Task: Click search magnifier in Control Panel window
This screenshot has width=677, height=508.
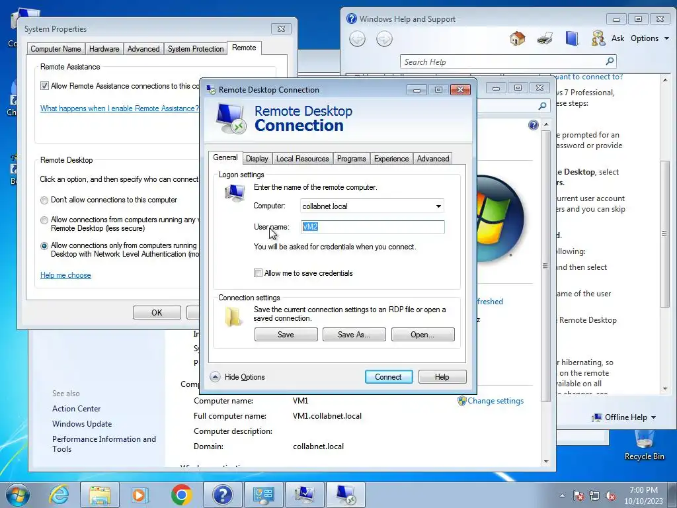Action: point(542,106)
